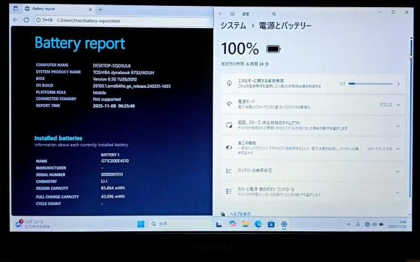Open the Windows Start menu
This screenshot has height=262, width=420.
[x=140, y=224]
